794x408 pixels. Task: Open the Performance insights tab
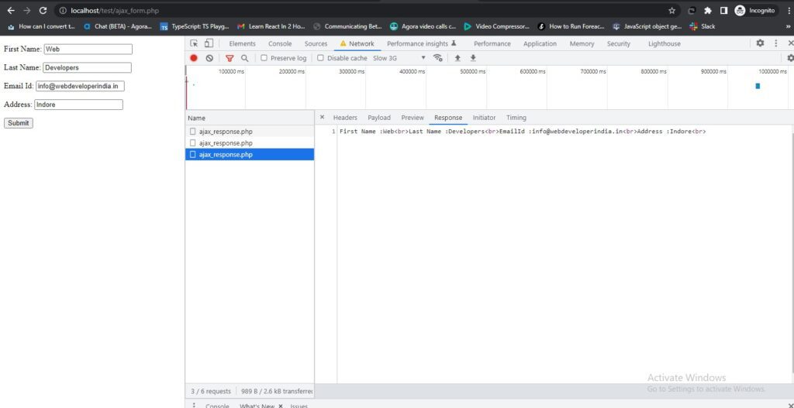[421, 44]
